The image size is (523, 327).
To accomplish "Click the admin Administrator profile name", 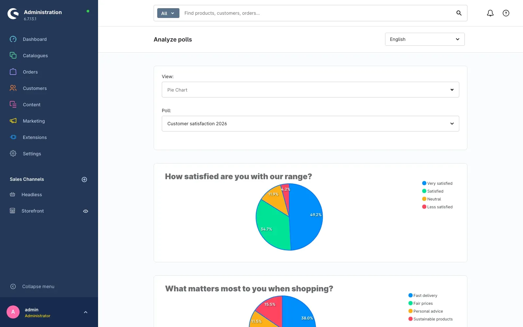I will pos(38,312).
